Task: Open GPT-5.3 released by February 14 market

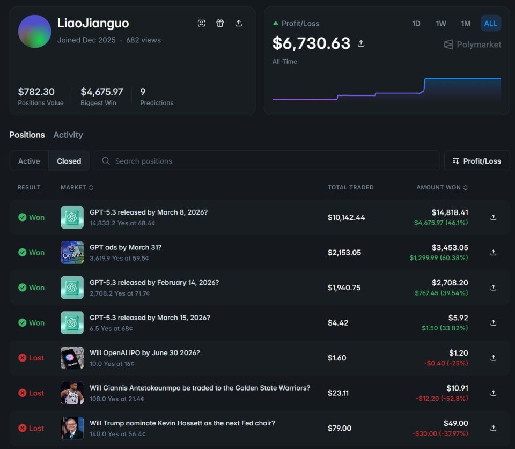Action: coord(154,283)
